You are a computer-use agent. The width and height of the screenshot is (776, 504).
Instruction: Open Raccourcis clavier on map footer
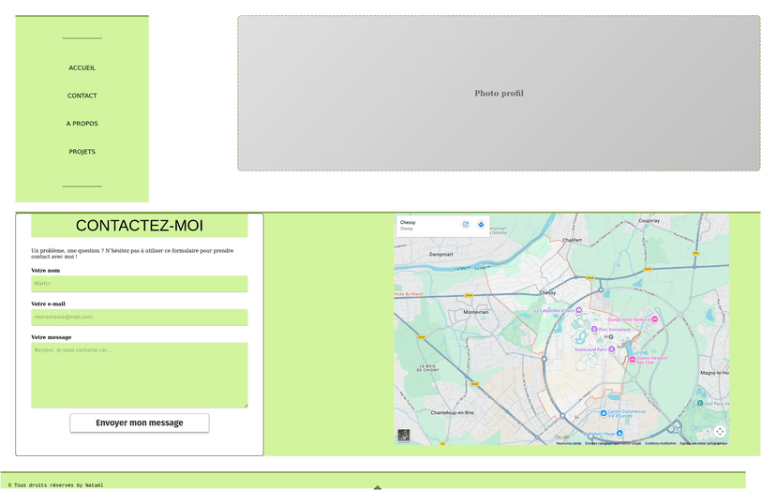point(569,443)
